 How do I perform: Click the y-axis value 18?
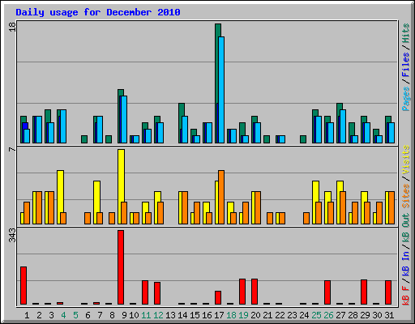[12, 27]
